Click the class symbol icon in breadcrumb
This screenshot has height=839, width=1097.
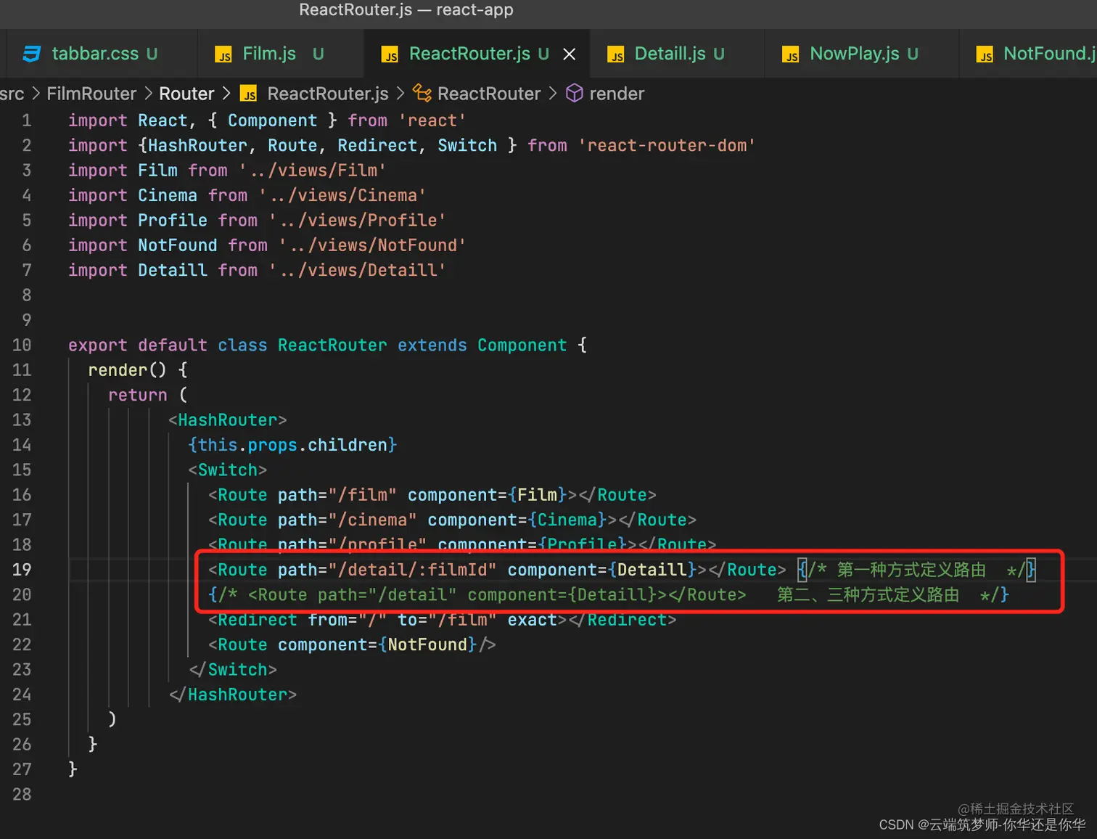[422, 93]
